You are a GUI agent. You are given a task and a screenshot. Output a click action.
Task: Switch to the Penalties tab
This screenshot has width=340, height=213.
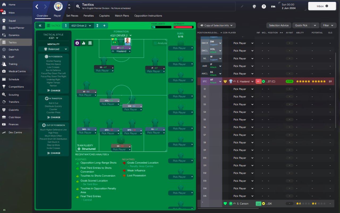(x=89, y=16)
